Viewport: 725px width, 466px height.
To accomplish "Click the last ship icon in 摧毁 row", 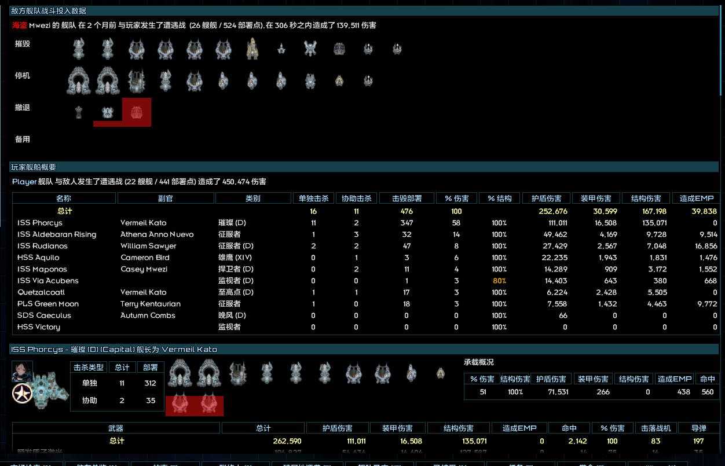I will click(397, 49).
